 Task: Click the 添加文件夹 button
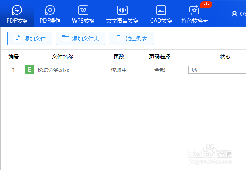pos(80,38)
